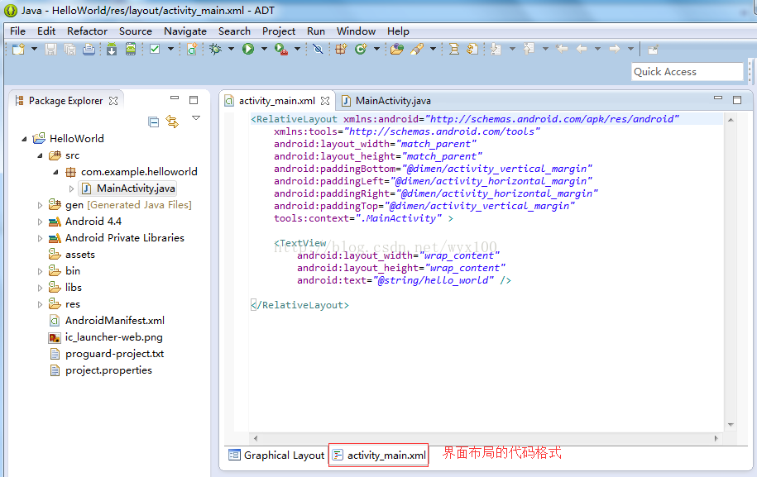The height and width of the screenshot is (477, 757).
Task: Click the Pin Editor icon
Action: click(x=653, y=50)
